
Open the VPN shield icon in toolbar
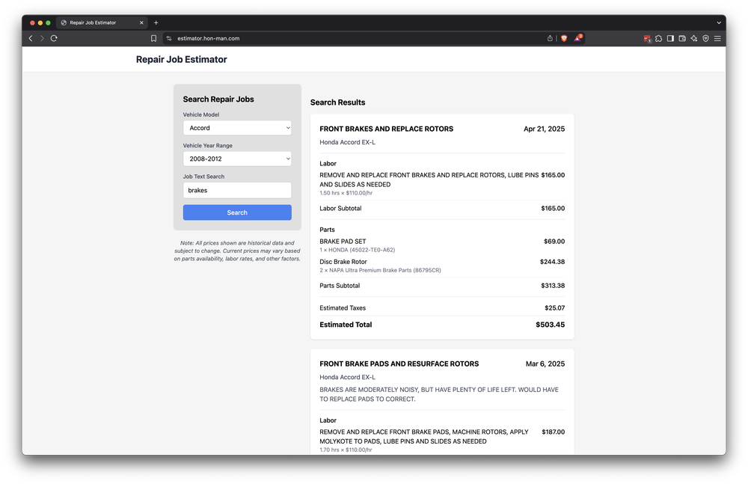pyautogui.click(x=705, y=38)
